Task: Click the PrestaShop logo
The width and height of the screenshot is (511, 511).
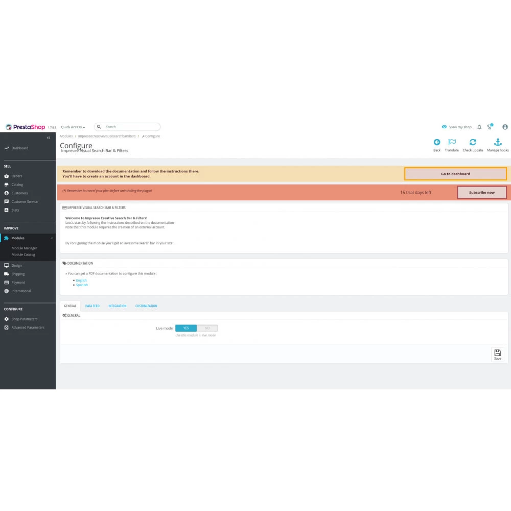Action: (x=26, y=127)
